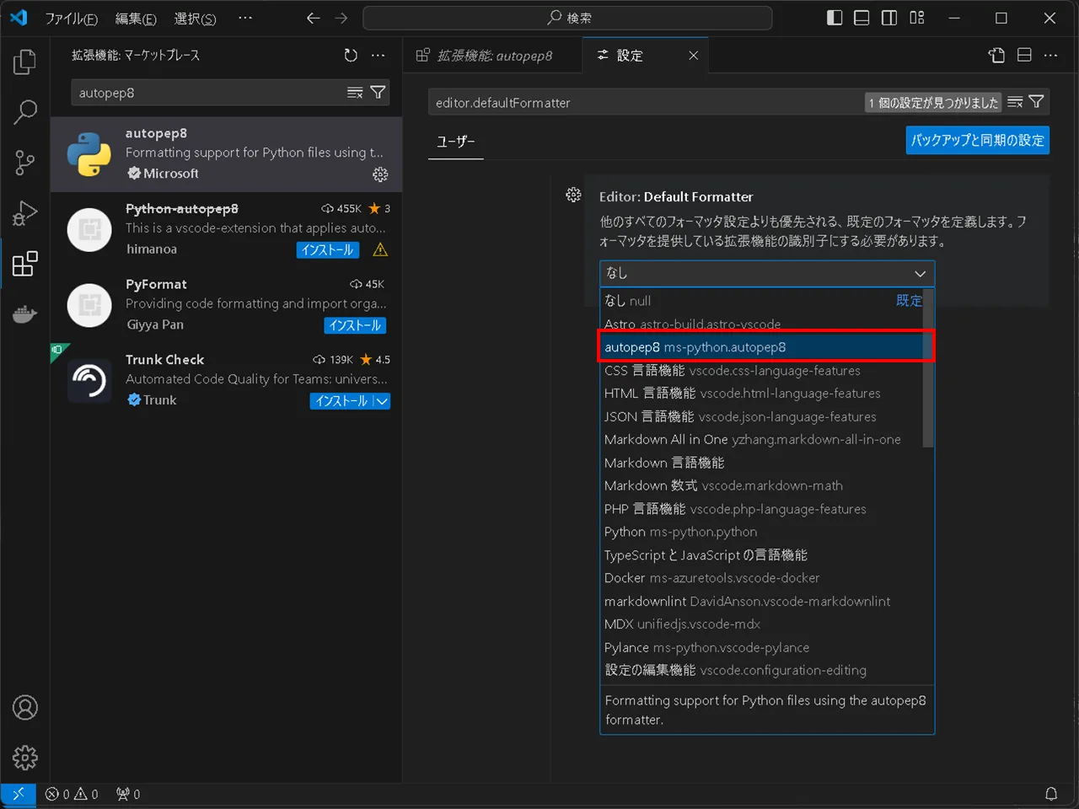The height and width of the screenshot is (809, 1079).
Task: Click formatter dropdown list scrollbar
Action: (x=929, y=368)
